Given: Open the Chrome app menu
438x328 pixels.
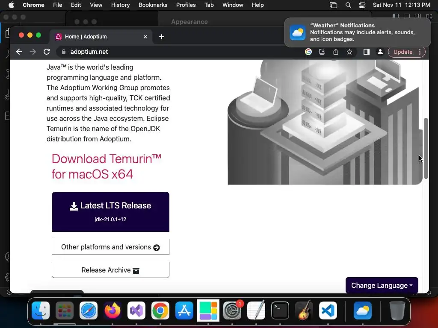Looking at the screenshot, I should click(x=33, y=5).
